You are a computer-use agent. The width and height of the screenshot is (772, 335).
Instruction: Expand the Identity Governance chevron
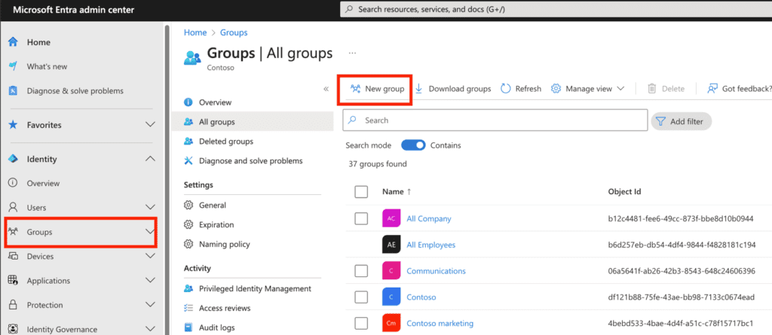151,329
